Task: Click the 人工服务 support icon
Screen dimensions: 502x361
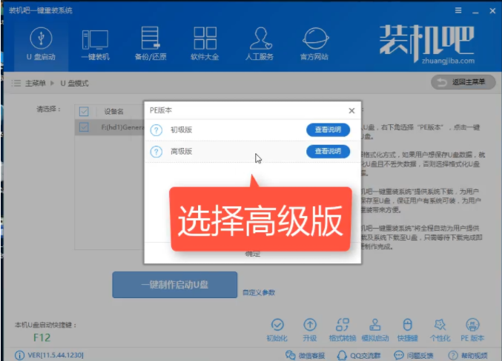Action: [x=259, y=38]
